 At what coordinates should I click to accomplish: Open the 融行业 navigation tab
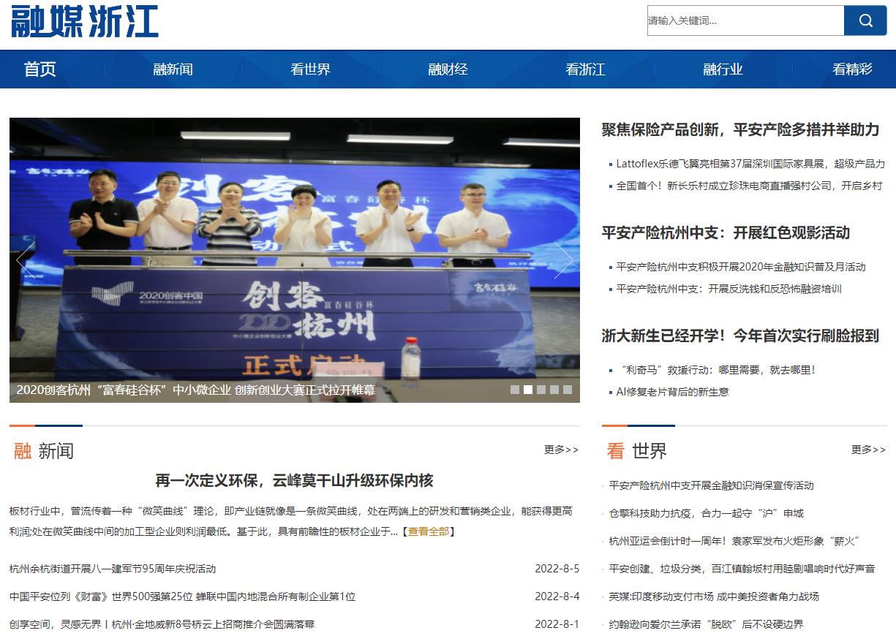(x=723, y=69)
